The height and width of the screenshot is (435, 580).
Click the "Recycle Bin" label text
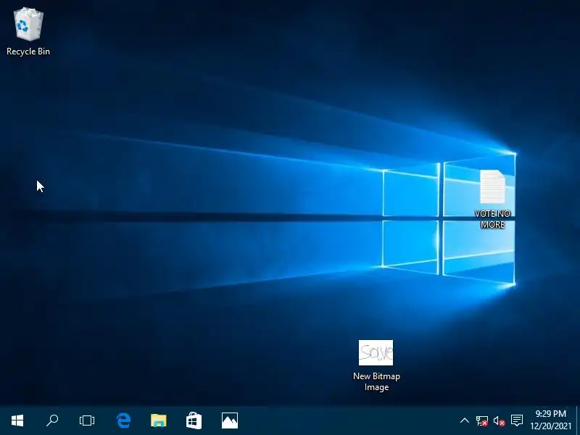tap(28, 51)
